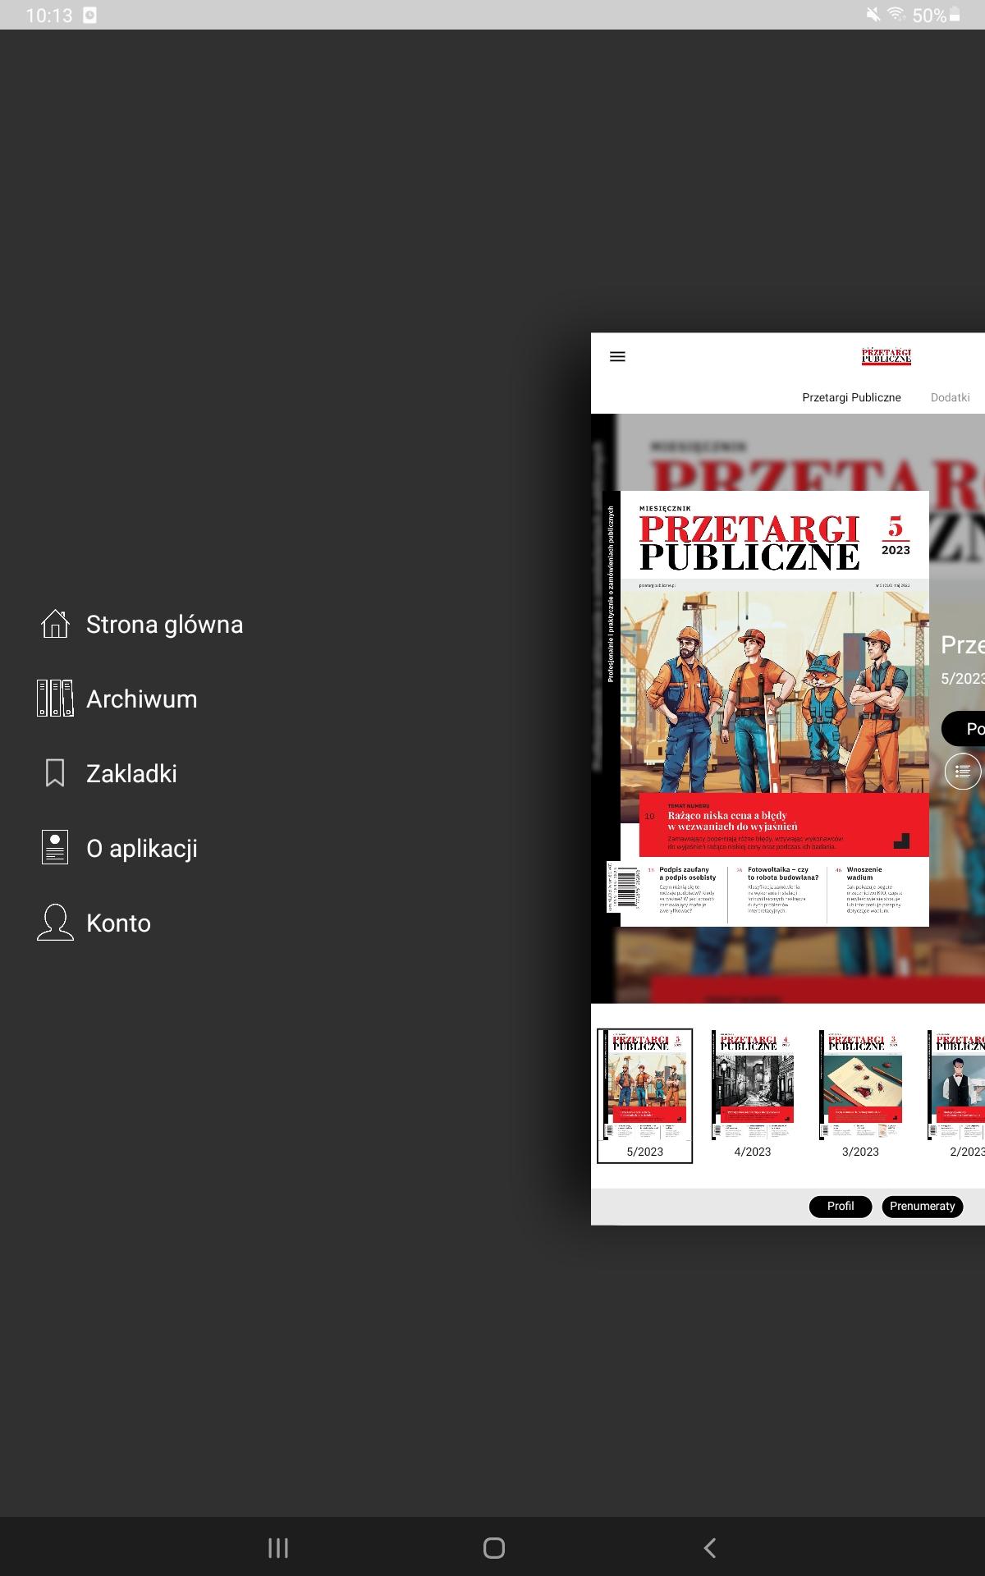This screenshot has width=985, height=1576.
Task: Switch to the Dodatki tab
Action: coord(950,397)
